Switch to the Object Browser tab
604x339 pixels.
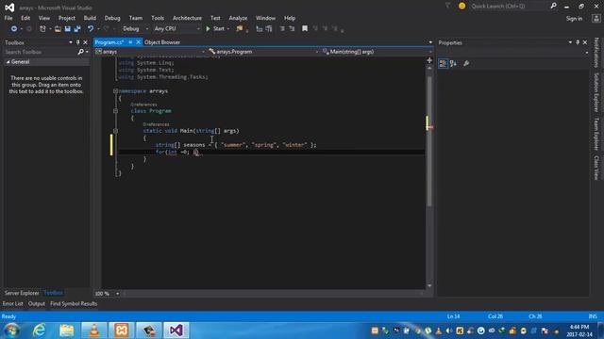pyautogui.click(x=162, y=42)
